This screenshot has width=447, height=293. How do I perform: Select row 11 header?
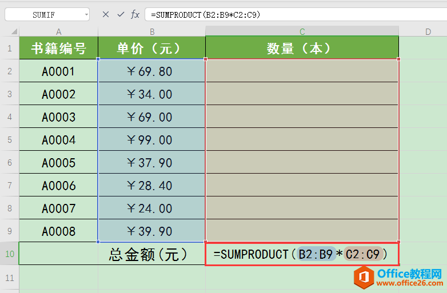click(x=9, y=278)
